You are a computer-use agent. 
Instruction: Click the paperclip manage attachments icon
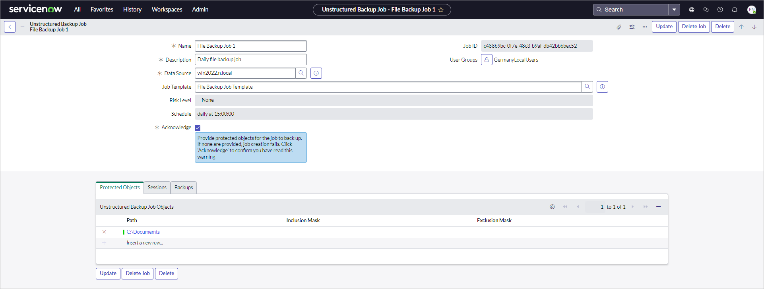[619, 27]
